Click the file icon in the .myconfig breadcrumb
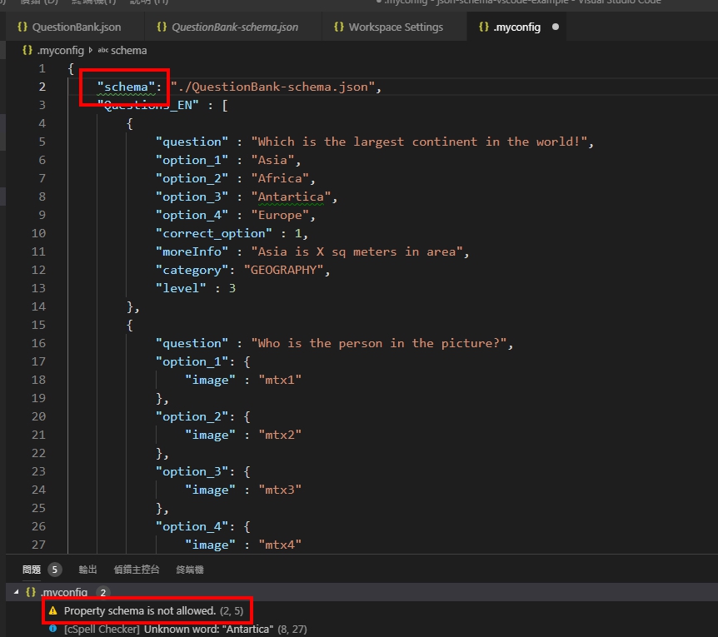 tap(27, 50)
